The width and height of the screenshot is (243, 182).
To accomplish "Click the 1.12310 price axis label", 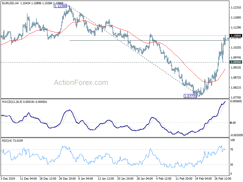I will [x=236, y=8].
